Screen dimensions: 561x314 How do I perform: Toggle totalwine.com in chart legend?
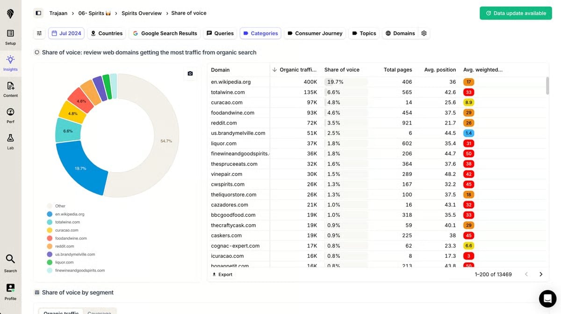click(63, 222)
